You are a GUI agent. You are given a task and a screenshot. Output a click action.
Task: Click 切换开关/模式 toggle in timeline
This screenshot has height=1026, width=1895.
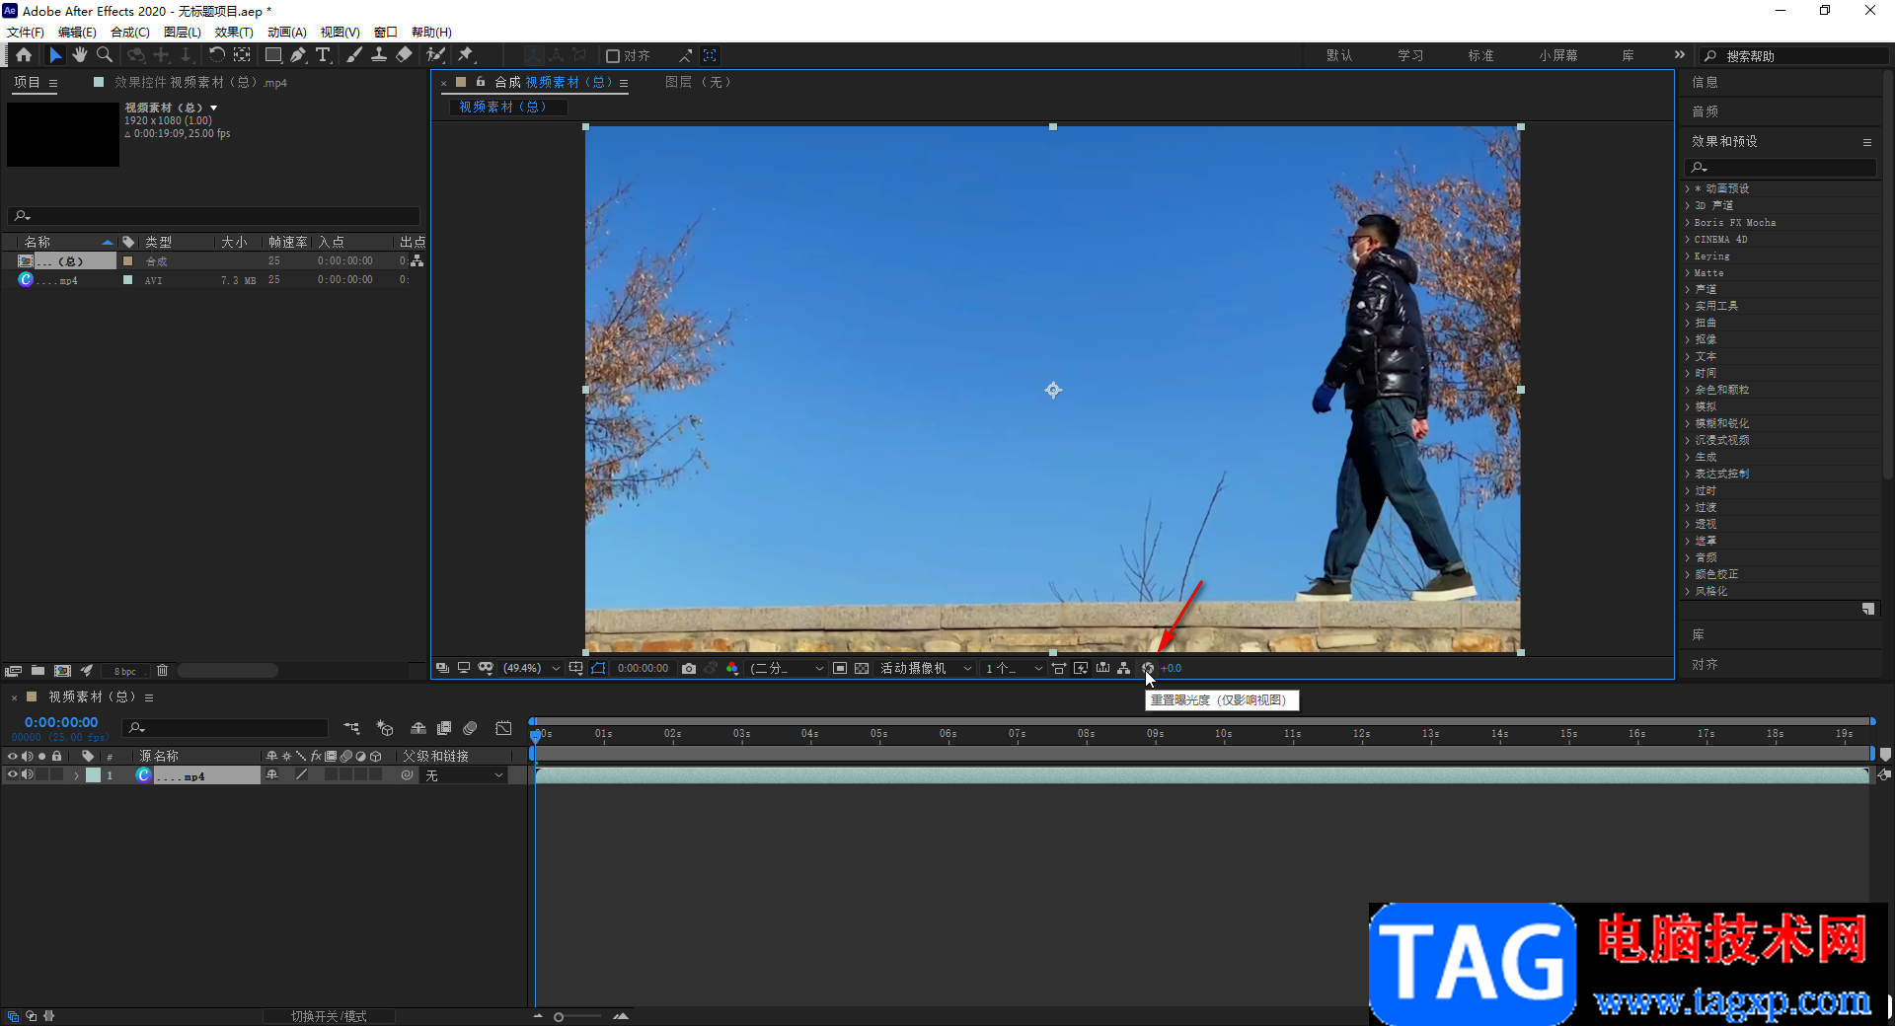pos(329,1016)
